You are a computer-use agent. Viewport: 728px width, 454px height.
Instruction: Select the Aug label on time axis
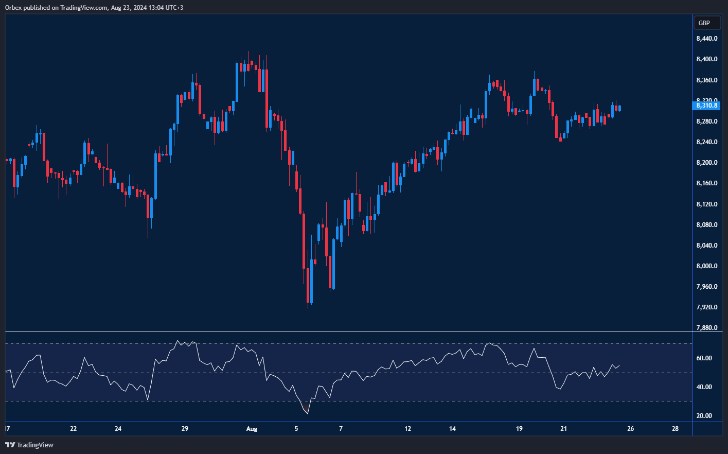252,429
